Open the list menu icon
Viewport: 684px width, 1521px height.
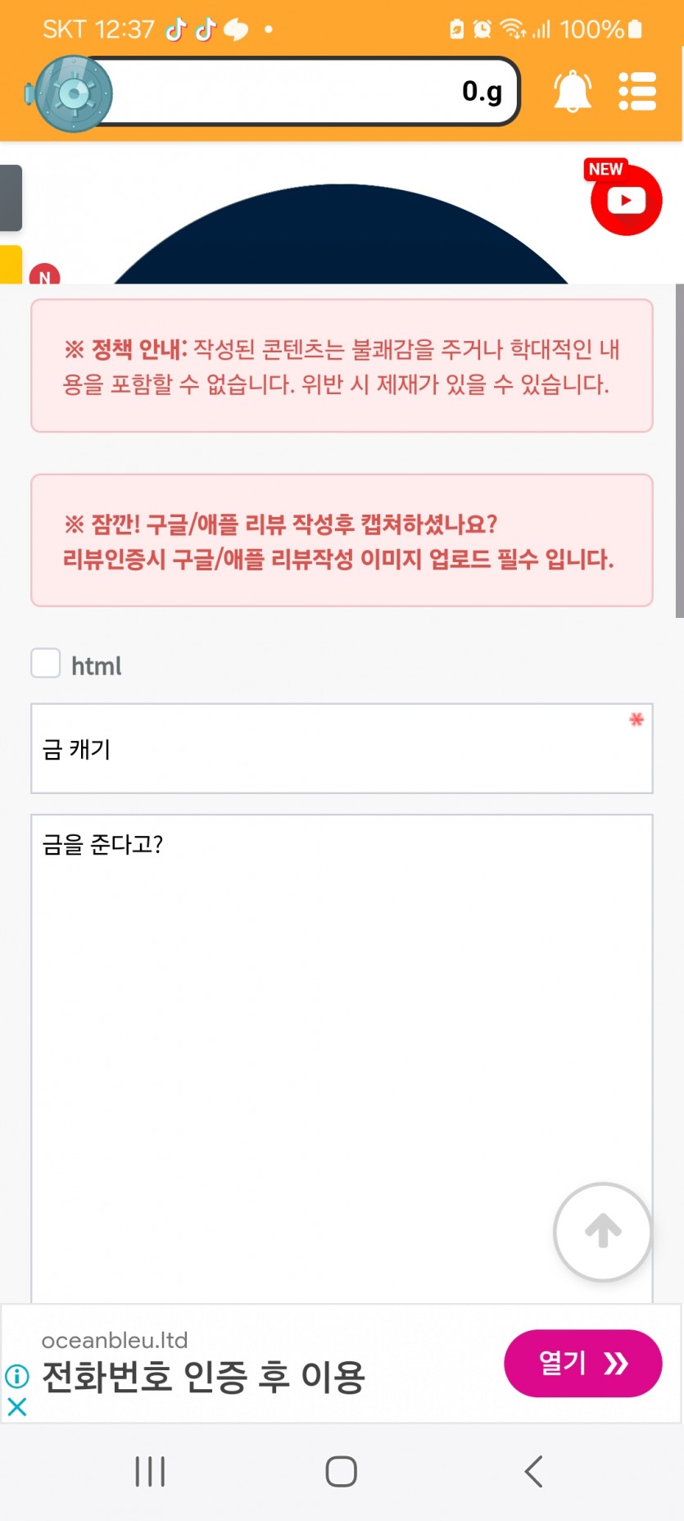click(x=637, y=91)
